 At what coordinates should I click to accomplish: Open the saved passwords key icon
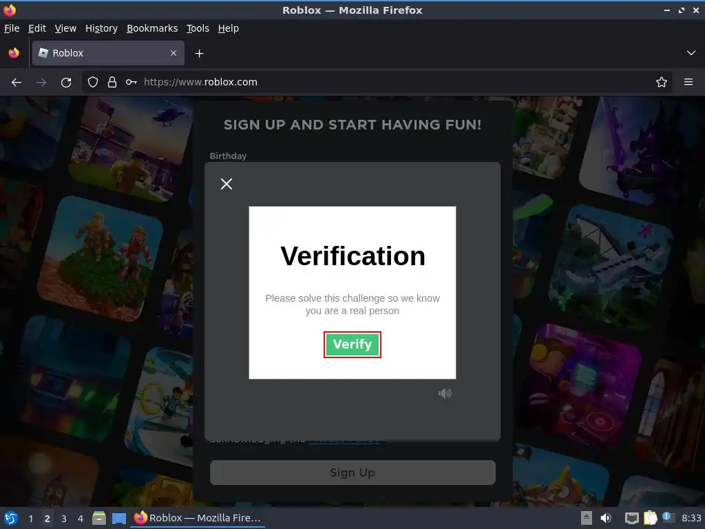pyautogui.click(x=131, y=82)
